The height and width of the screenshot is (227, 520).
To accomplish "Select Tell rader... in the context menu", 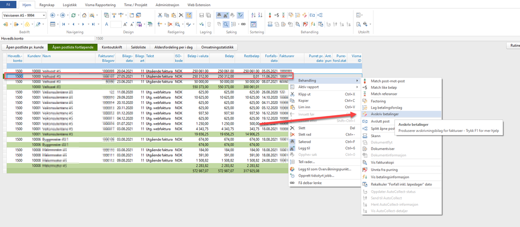I will (x=324, y=162).
